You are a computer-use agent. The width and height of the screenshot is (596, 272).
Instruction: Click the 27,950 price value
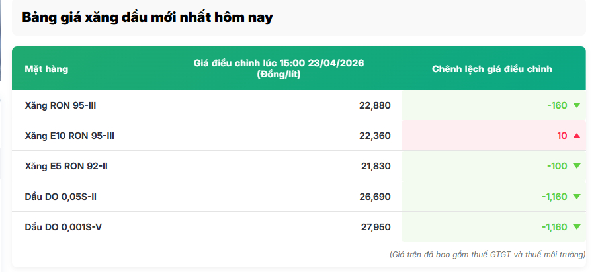pyautogui.click(x=376, y=227)
